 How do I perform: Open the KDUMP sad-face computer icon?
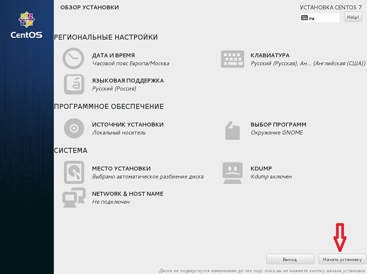pos(232,173)
